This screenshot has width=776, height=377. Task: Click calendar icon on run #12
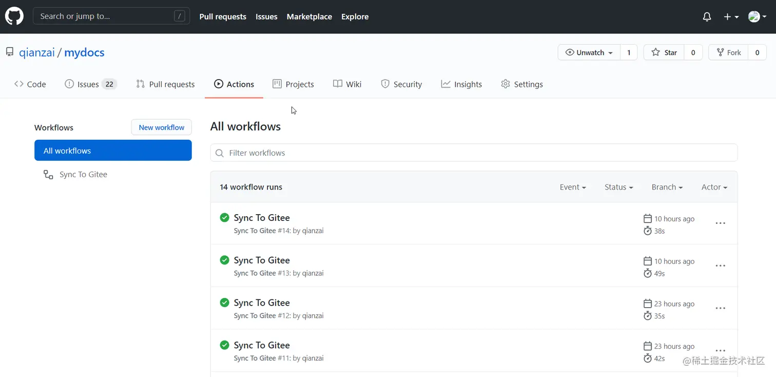click(x=648, y=304)
